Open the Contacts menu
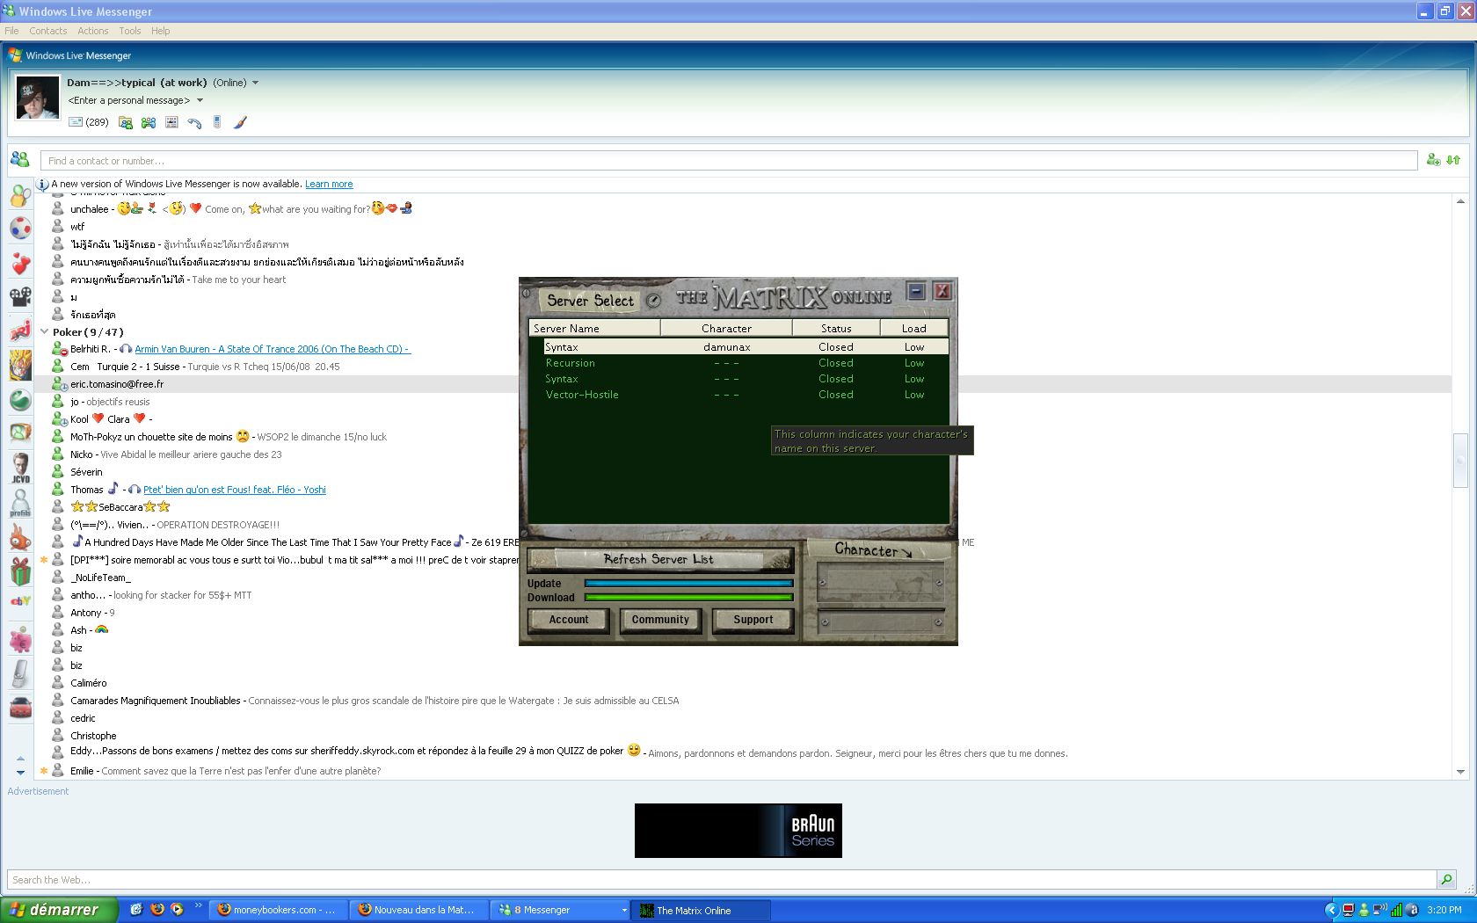1477x923 pixels. tap(47, 31)
